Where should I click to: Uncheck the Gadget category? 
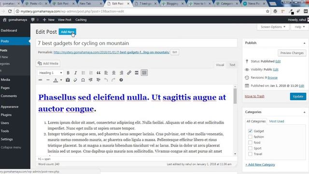coord(250,131)
